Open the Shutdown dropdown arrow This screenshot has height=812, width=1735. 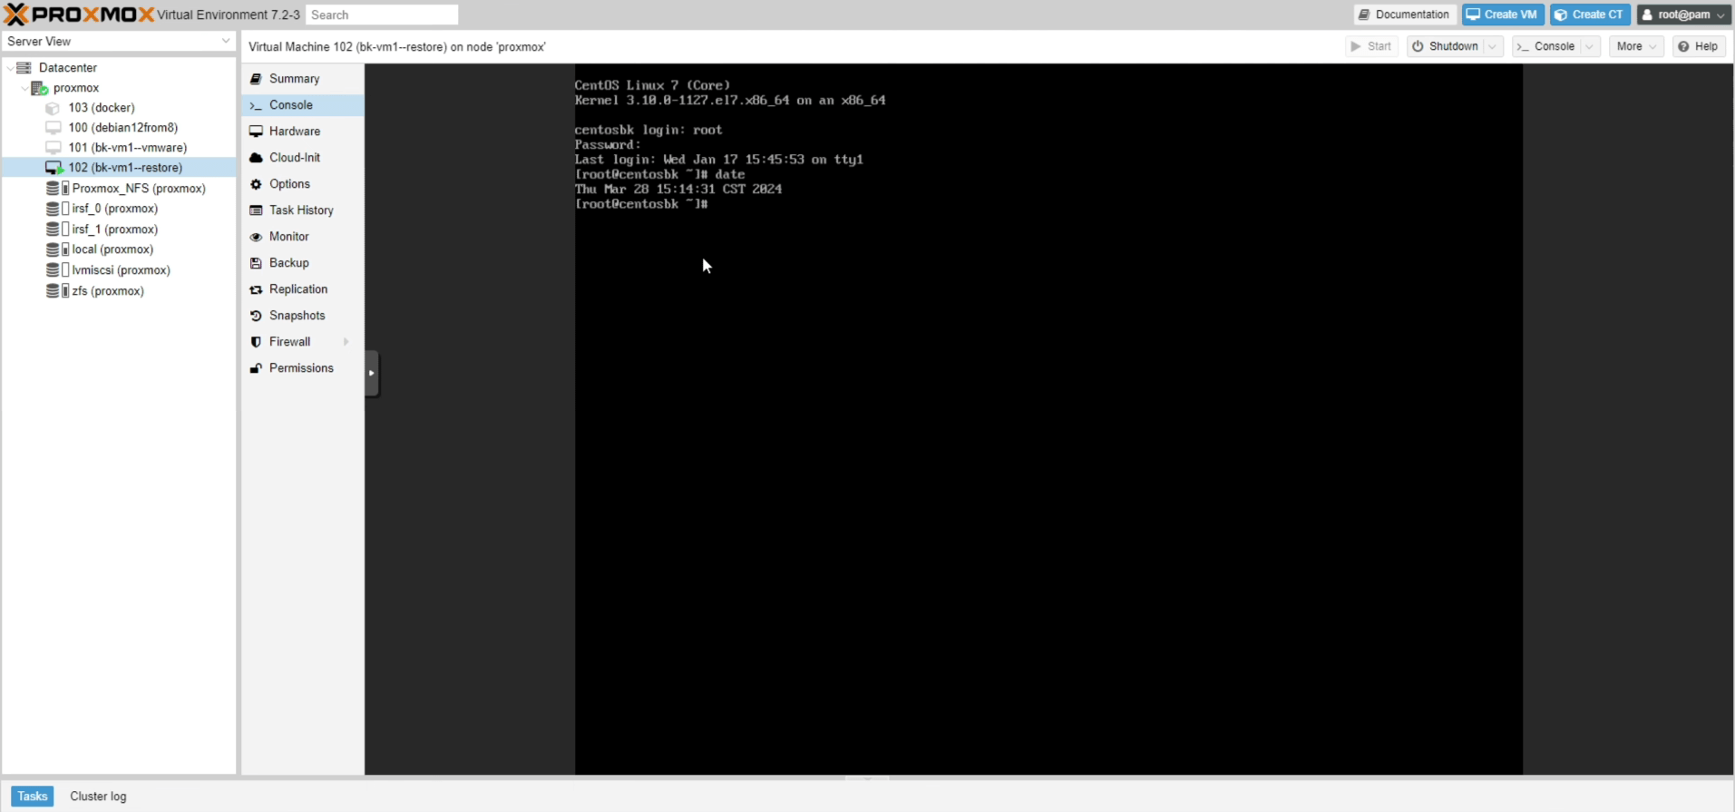1493,46
